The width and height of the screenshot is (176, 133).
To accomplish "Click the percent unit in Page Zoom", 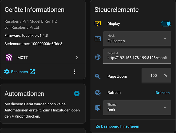I will pyautogui.click(x=165, y=76).
